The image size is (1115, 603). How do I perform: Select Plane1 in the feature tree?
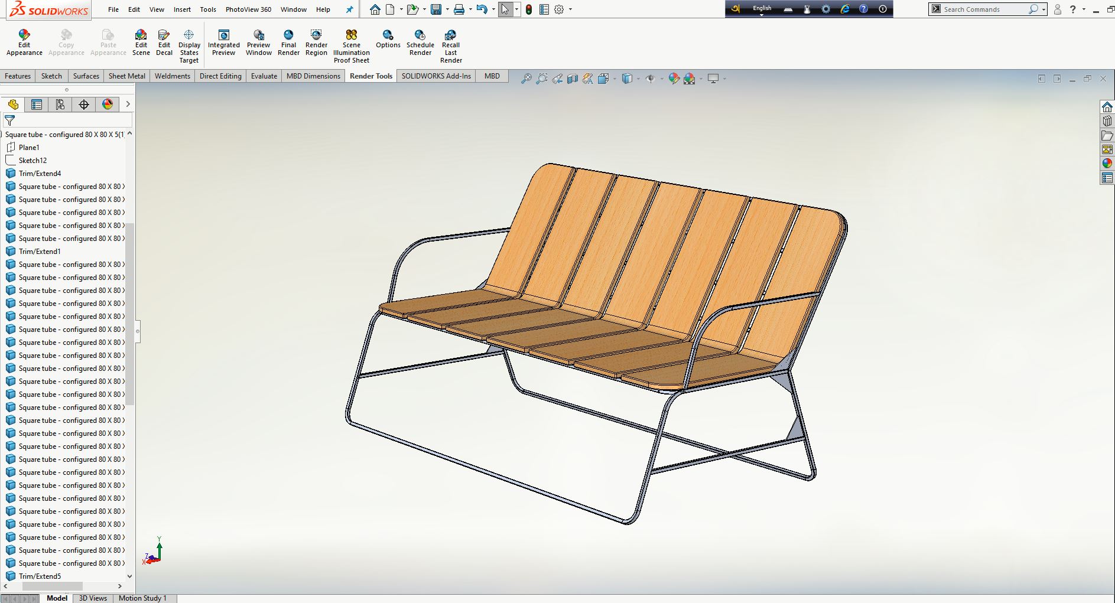pos(29,148)
